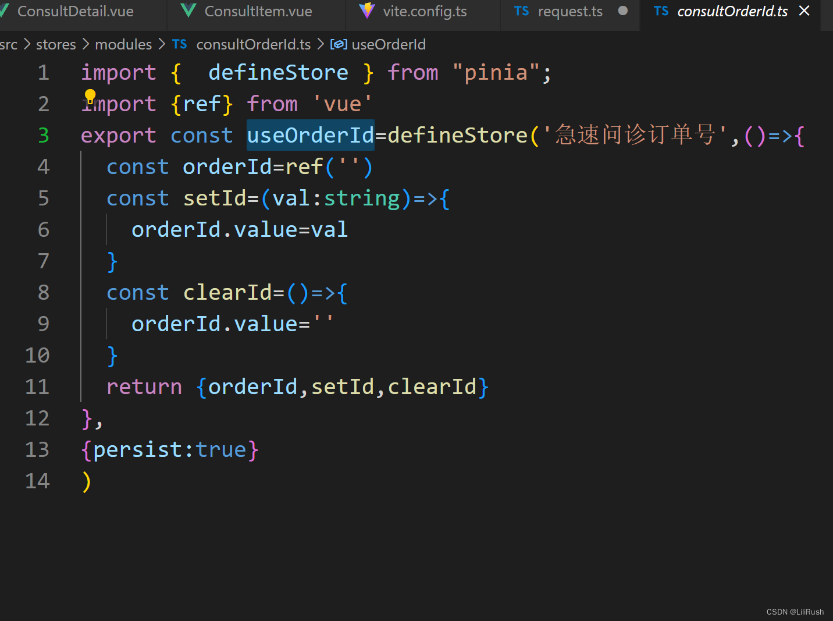Click the consultOrderId.ts breadcrumb entry

click(x=253, y=44)
